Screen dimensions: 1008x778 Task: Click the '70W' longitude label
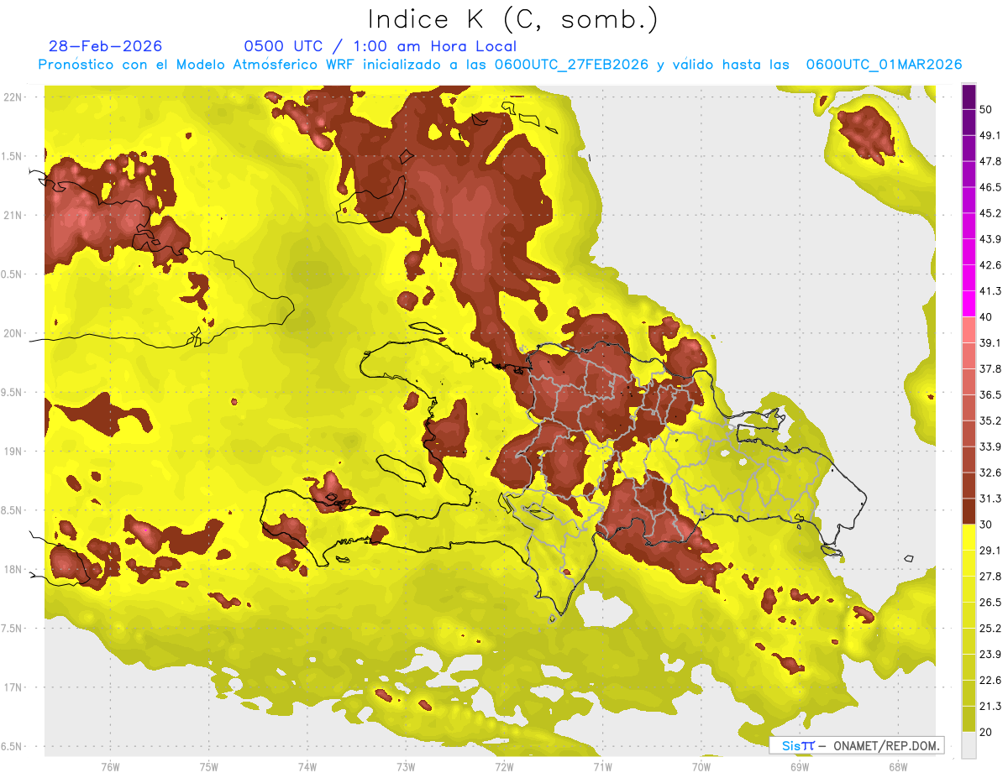pos(701,767)
